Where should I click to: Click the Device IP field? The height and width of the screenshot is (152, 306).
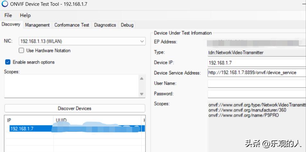click(x=257, y=63)
